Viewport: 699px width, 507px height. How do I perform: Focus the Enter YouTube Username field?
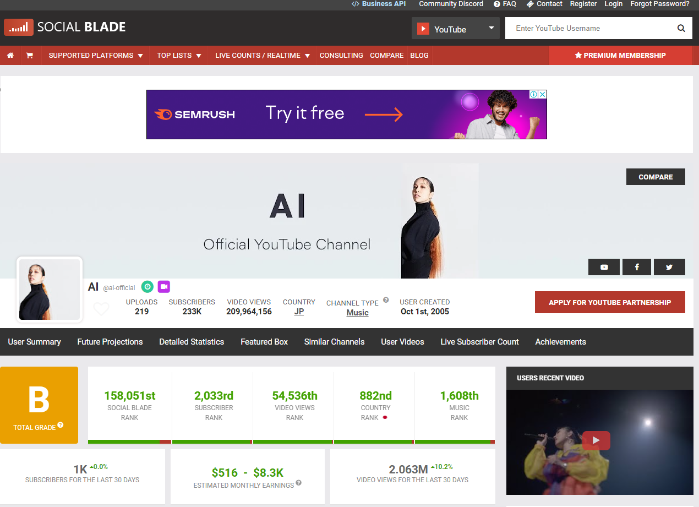(x=589, y=28)
